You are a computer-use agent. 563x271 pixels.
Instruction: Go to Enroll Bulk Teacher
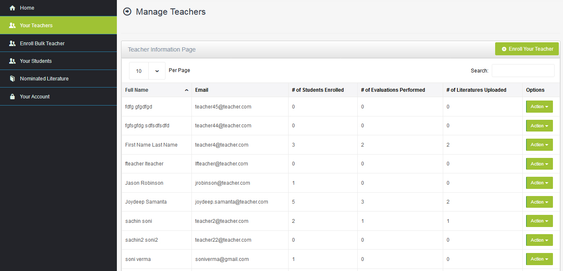click(x=58, y=43)
